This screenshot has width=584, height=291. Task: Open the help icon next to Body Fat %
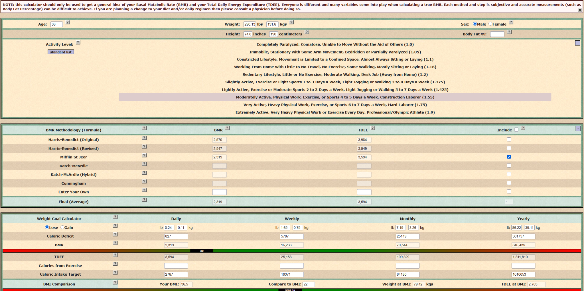point(509,32)
